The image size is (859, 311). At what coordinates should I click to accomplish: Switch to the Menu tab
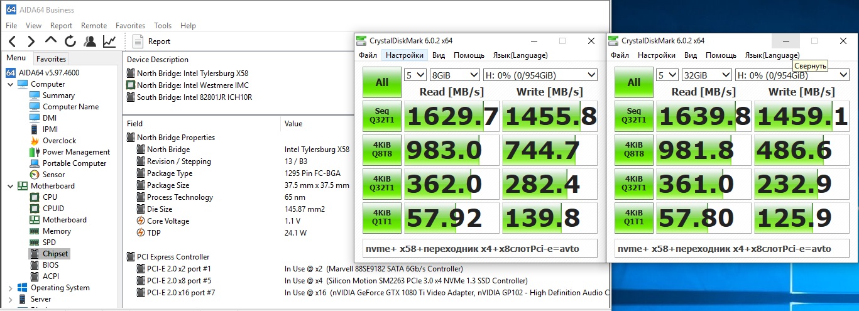pos(16,58)
